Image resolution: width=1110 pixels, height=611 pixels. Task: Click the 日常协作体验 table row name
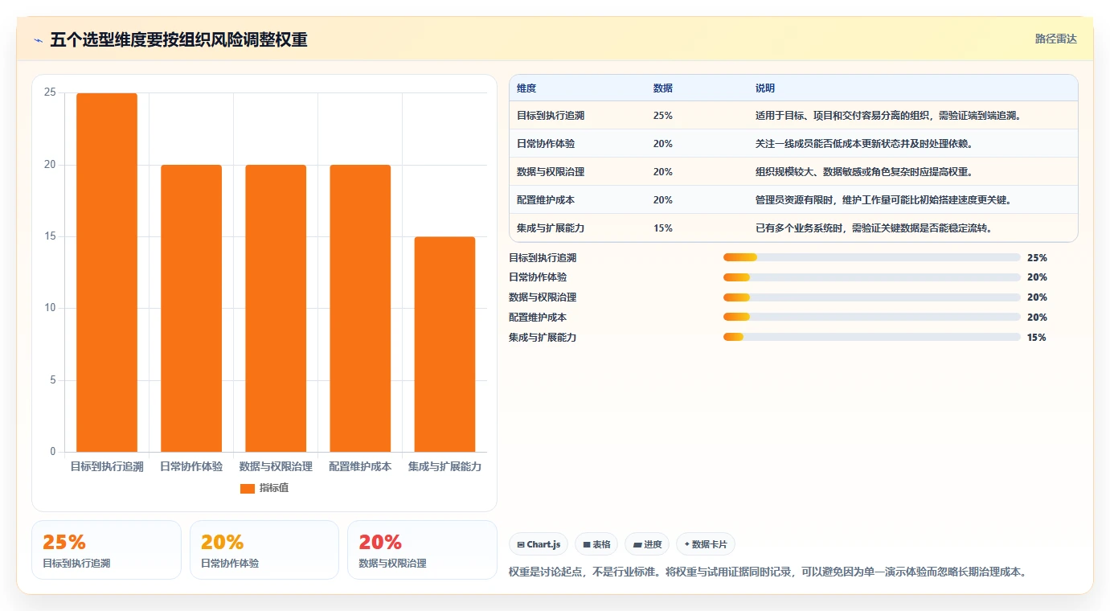[546, 144]
